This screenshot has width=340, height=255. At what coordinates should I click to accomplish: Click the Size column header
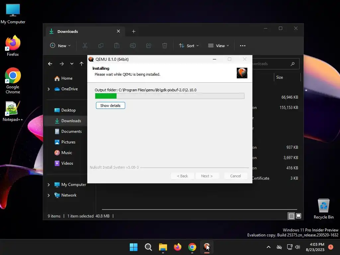pos(280,77)
